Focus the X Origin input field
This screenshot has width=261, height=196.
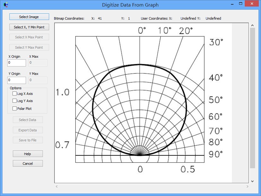tap(17, 63)
